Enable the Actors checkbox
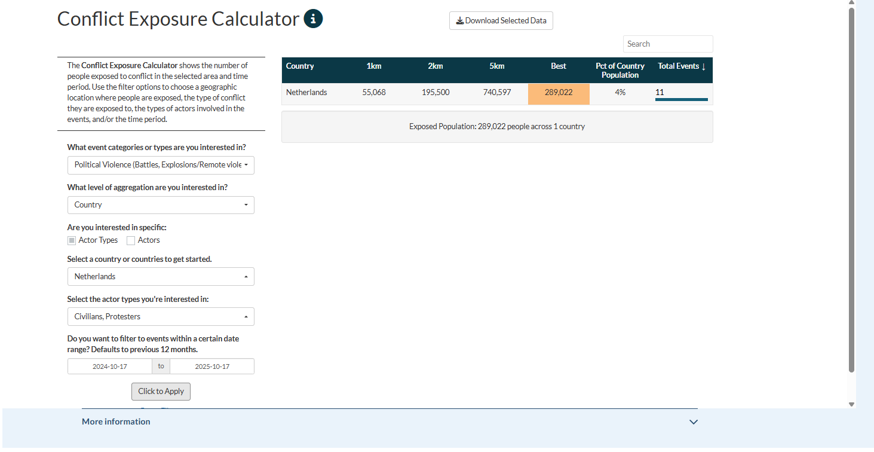874x452 pixels. [x=131, y=240]
